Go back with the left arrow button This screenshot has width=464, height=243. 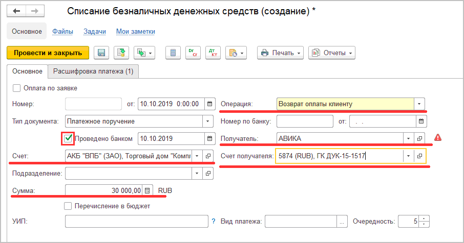tap(16, 11)
